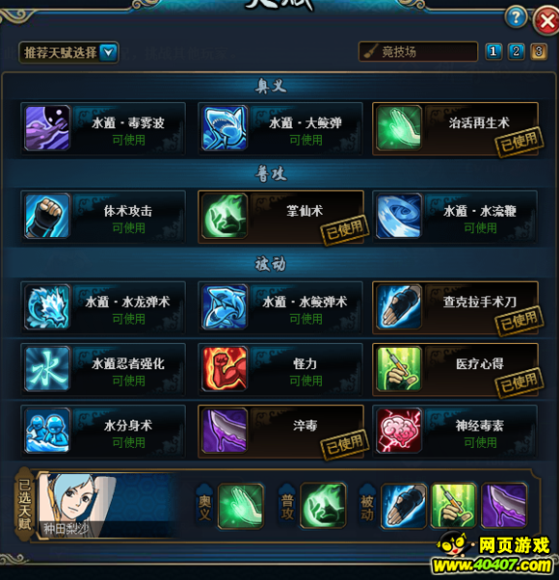Deselect the used 治活再生术 talent

pyautogui.click(x=455, y=129)
